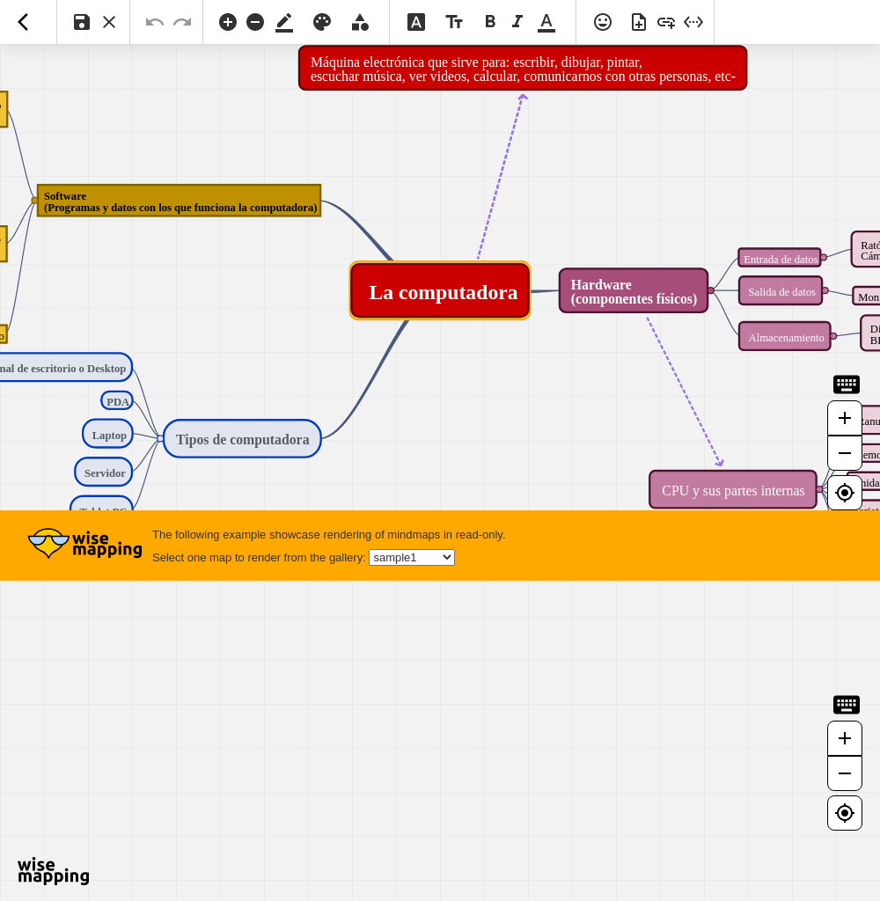The height and width of the screenshot is (901, 880).
Task: Select the Laptop topic node
Action: (108, 435)
